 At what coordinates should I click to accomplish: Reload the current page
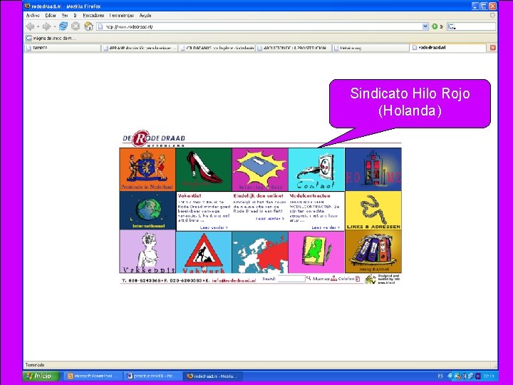63,26
